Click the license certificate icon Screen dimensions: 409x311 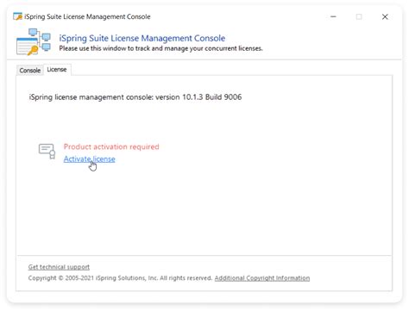[x=47, y=151]
